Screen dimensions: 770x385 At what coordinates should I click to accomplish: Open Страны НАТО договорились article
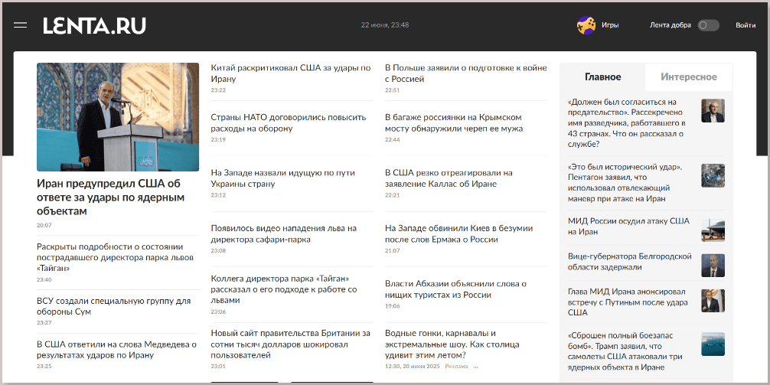[289, 123]
